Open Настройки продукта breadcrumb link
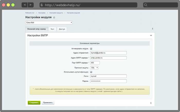The height and width of the screenshot is (112, 180). click(x=56, y=13)
